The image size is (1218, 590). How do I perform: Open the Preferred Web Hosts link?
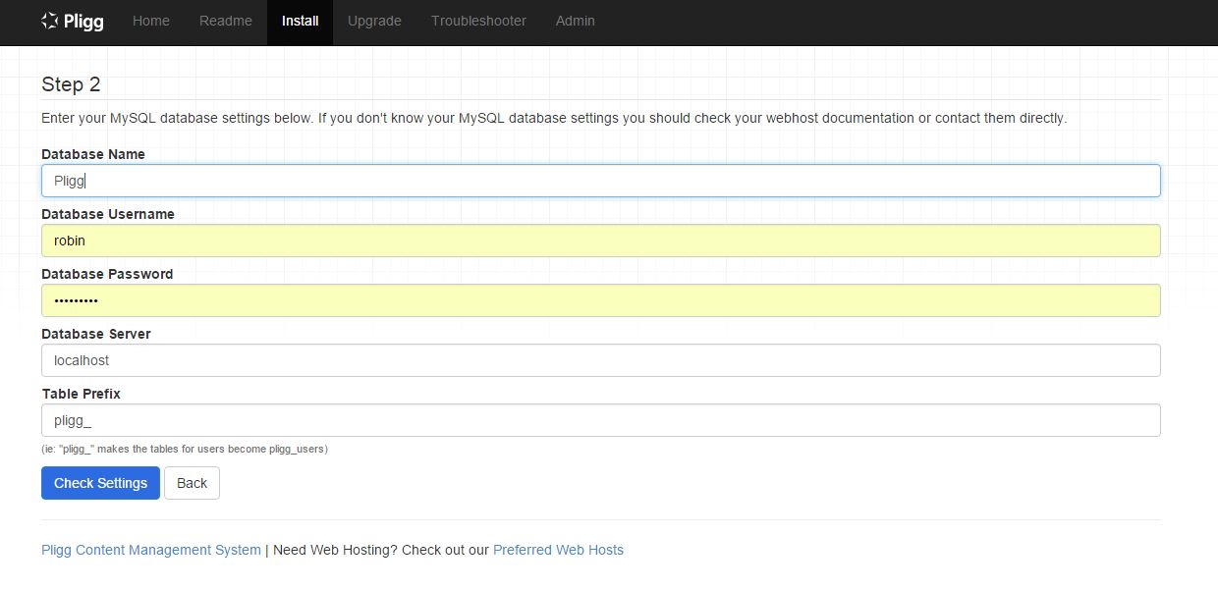coord(558,550)
